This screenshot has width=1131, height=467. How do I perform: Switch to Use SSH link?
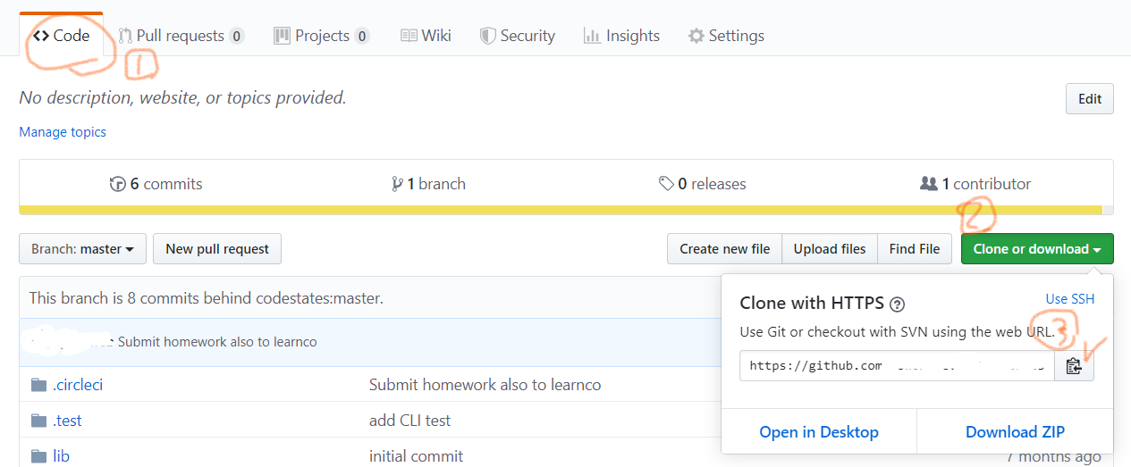1070,299
